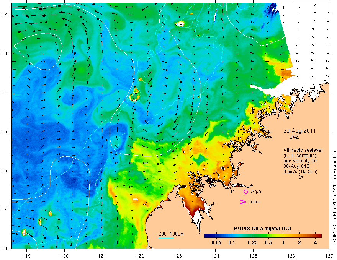This screenshot has height=260, width=337.
Task: Click the colorbar tick label '1'
Action: 283,243
